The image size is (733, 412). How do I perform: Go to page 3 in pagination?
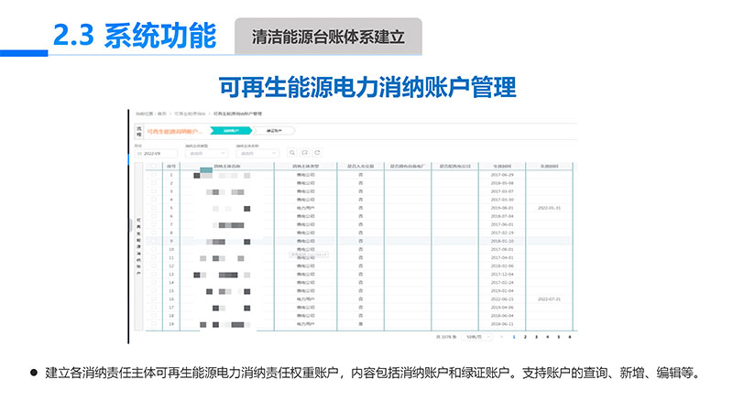536,337
